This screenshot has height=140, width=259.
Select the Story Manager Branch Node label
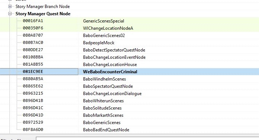click(42, 7)
